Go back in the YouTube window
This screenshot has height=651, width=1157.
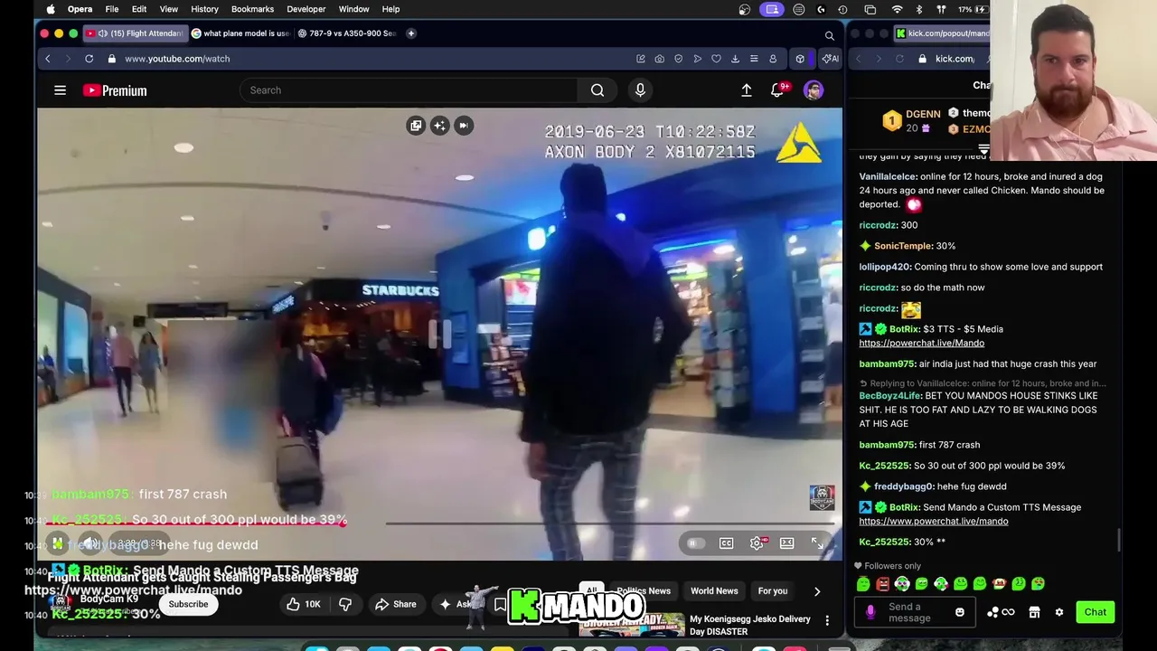[x=48, y=59]
